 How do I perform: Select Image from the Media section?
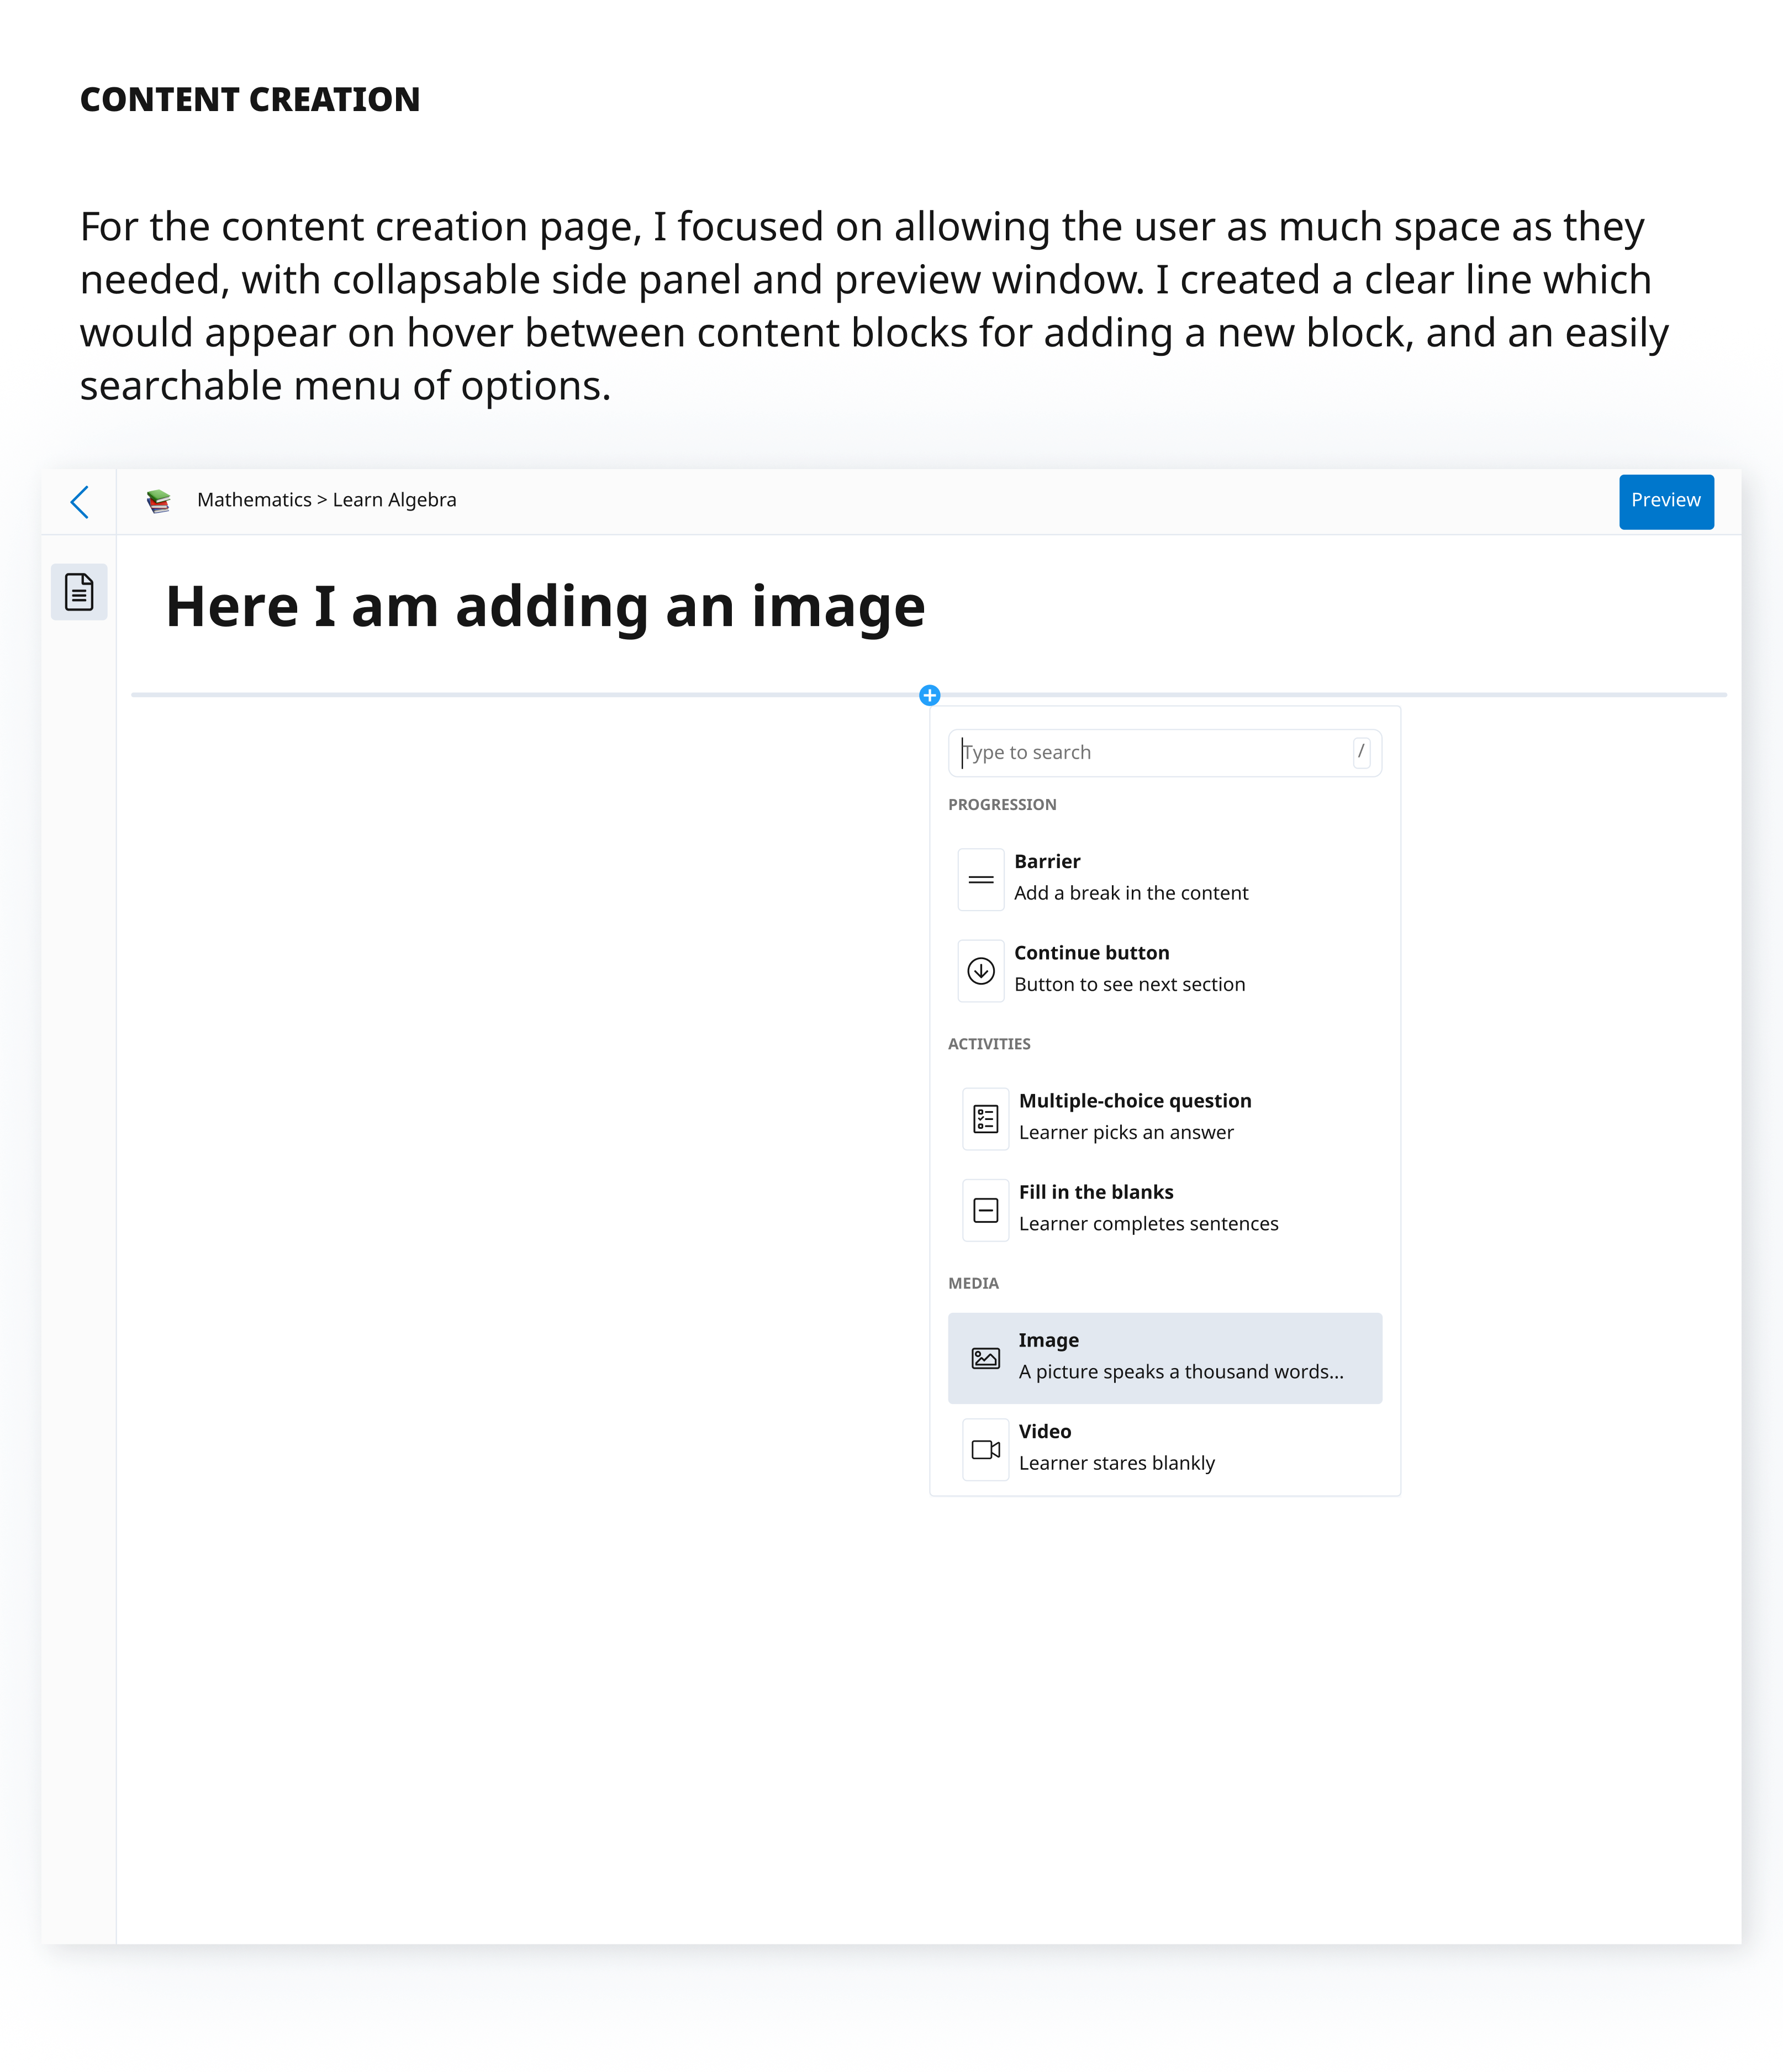pyautogui.click(x=1179, y=1356)
